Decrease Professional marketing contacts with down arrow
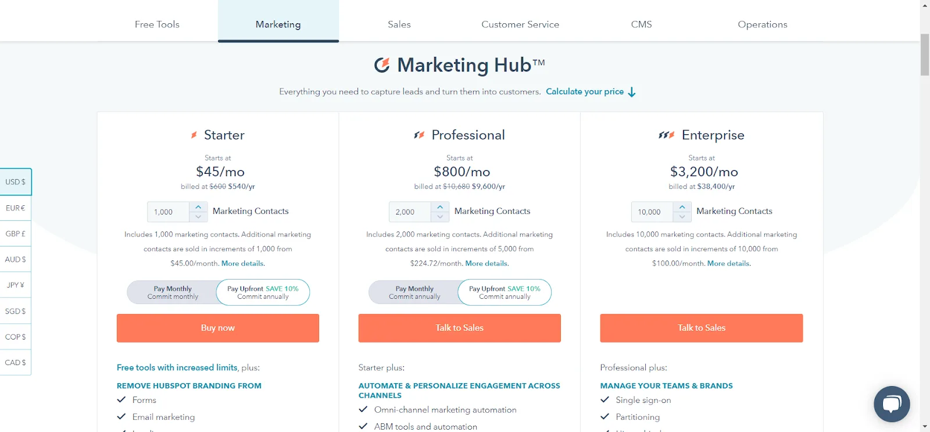The height and width of the screenshot is (432, 930). click(x=440, y=217)
